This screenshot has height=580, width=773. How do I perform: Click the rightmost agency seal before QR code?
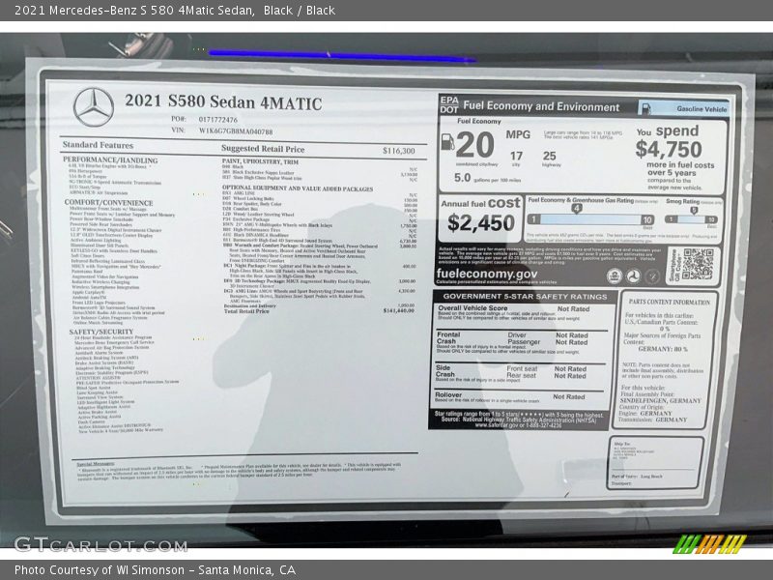point(652,276)
